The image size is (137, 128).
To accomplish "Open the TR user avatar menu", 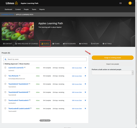I will (x=130, y=3).
